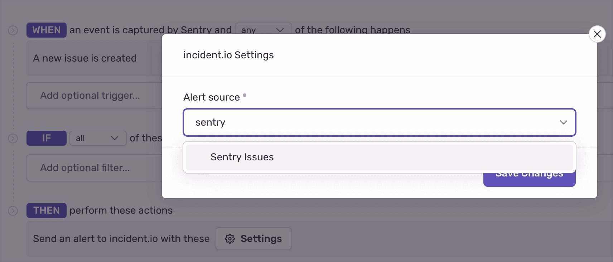Click the circular expander icon beside WHEN
Viewport: 613px width, 262px height.
13,30
